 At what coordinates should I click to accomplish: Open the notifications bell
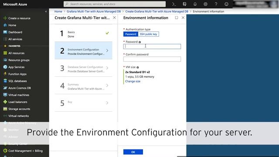(195, 4)
